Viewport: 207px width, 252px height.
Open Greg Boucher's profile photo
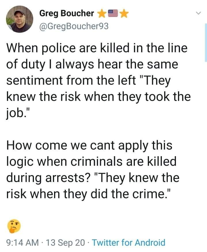tap(20, 19)
